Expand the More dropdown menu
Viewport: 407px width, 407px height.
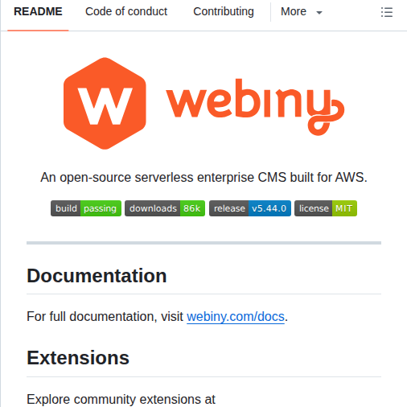point(302,12)
